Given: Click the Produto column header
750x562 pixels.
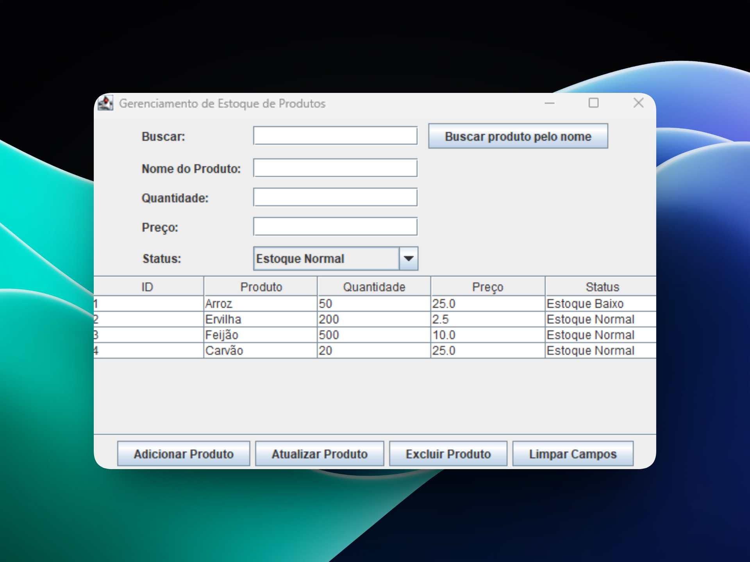Looking at the screenshot, I should click(x=261, y=287).
